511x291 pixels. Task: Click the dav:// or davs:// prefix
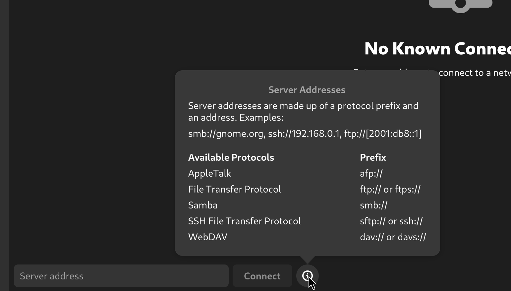[393, 237]
